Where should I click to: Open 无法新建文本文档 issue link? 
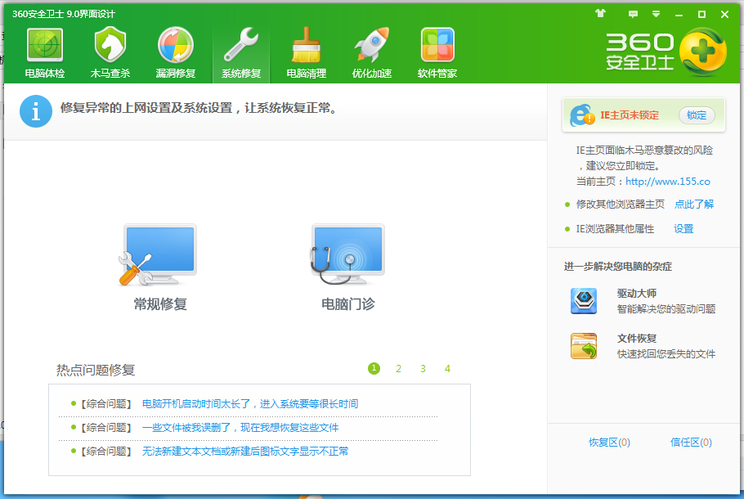click(244, 451)
